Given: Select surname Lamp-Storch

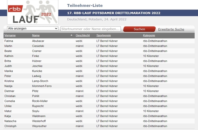Looking at the screenshot, I should 40,81.
